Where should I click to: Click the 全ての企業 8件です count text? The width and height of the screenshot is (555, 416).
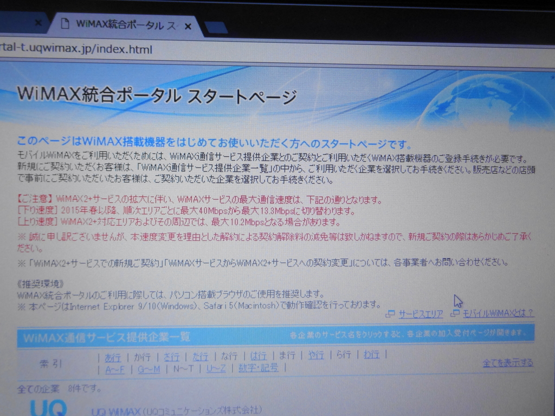click(59, 389)
